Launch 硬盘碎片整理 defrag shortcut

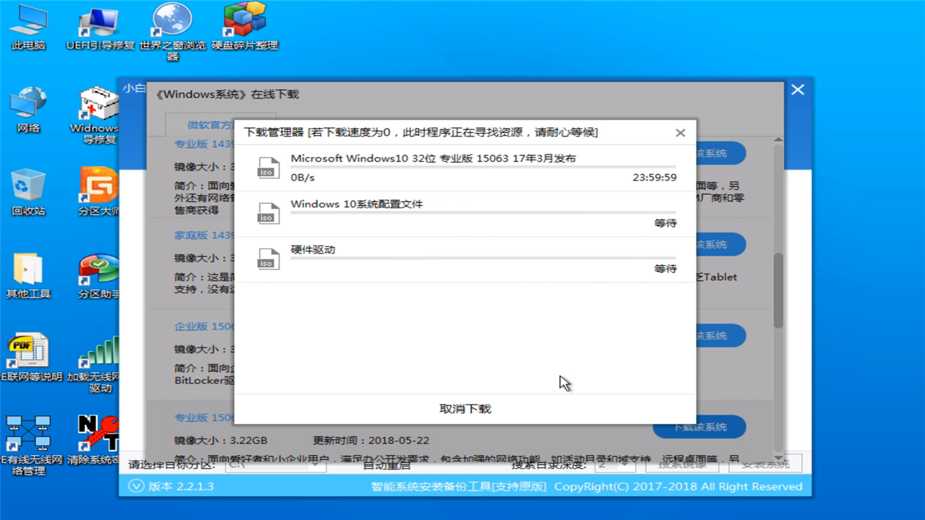[244, 27]
